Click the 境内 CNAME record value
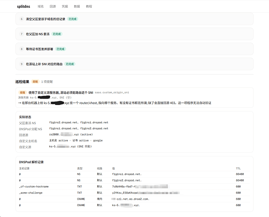Screen dimensions: 269x217 click(130, 199)
